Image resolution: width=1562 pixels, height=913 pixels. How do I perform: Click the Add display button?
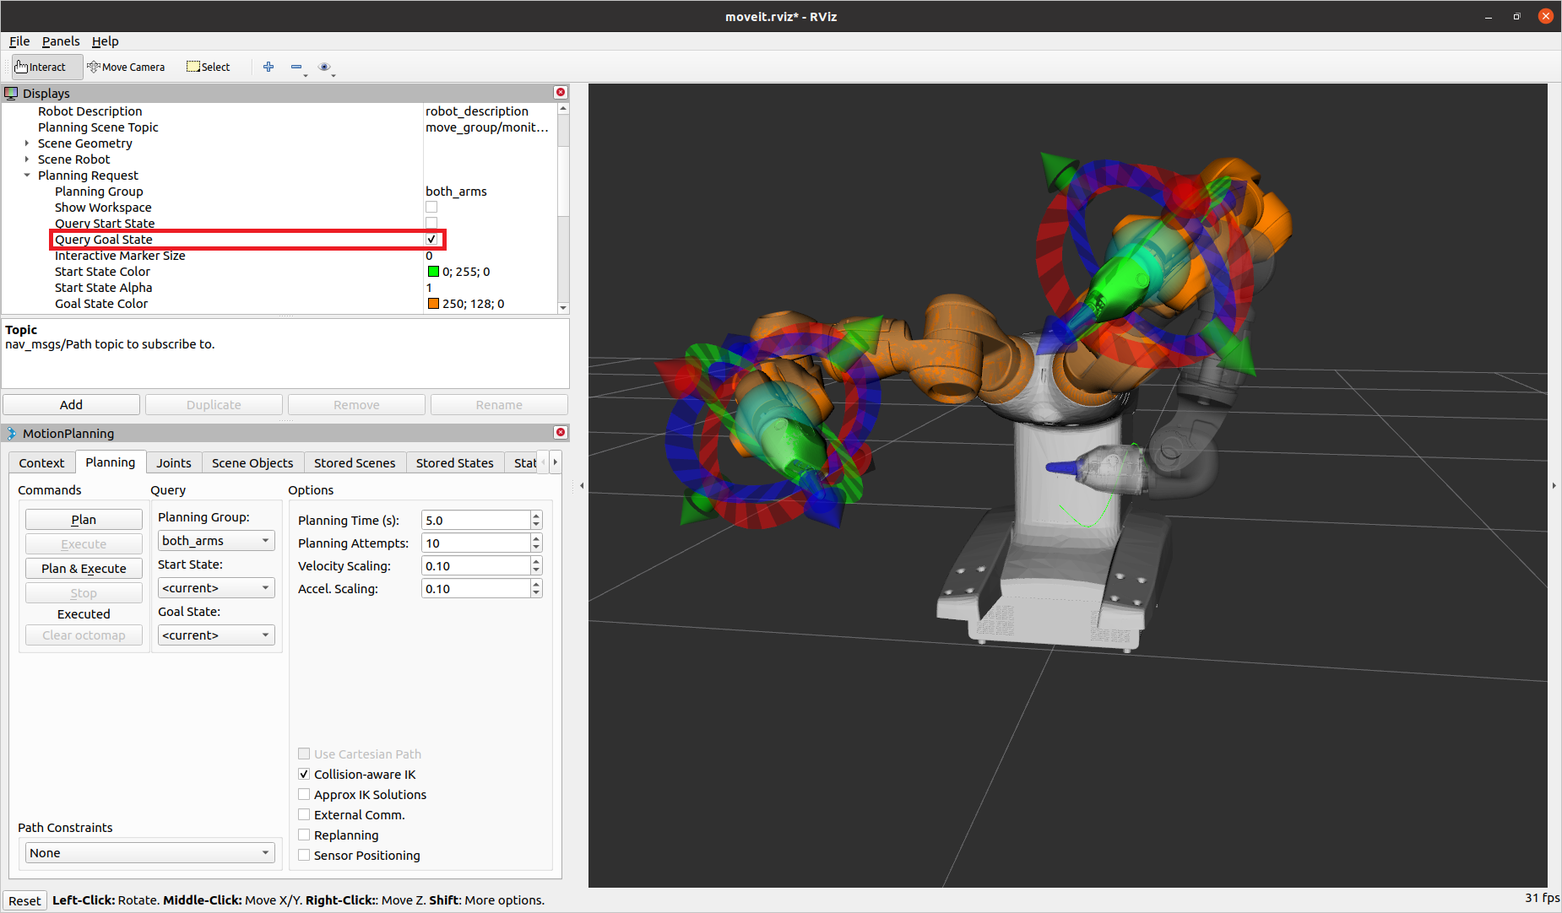tap(72, 405)
